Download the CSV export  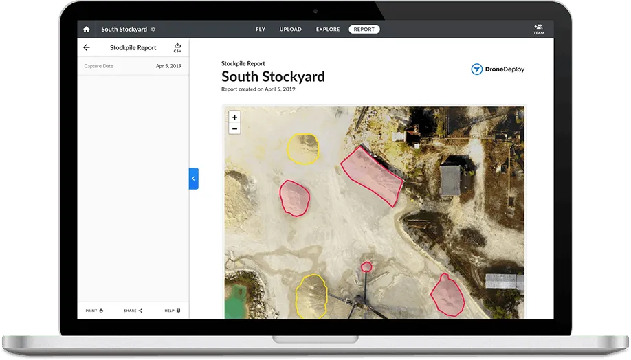coord(177,47)
